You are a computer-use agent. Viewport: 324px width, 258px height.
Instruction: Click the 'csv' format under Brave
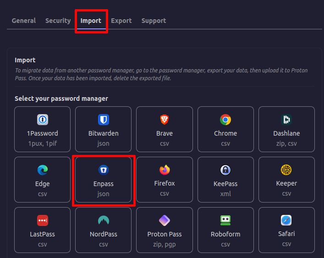click(165, 143)
